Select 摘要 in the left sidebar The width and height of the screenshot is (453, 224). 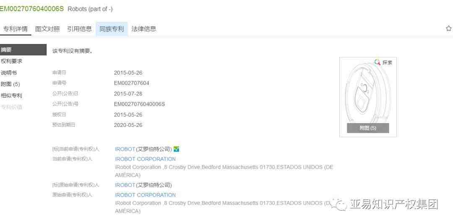(x=23, y=49)
